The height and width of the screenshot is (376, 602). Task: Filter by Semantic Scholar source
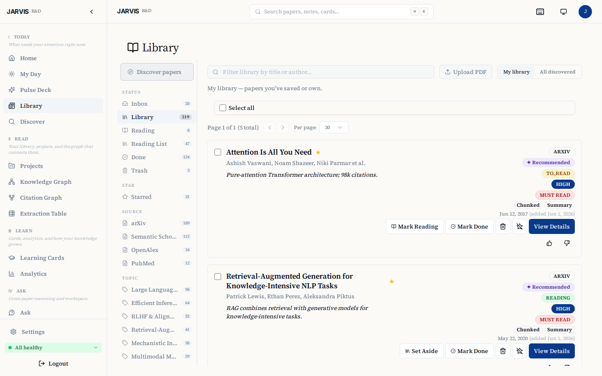157,236
